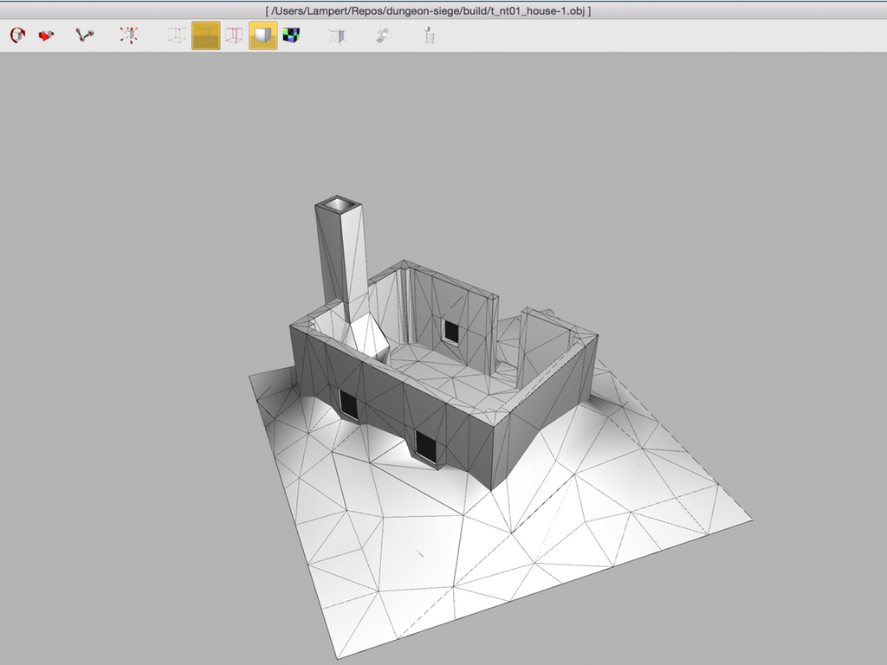Toggle the highlighted solid shaded cube button
Screen dimensions: 887x665
click(263, 36)
